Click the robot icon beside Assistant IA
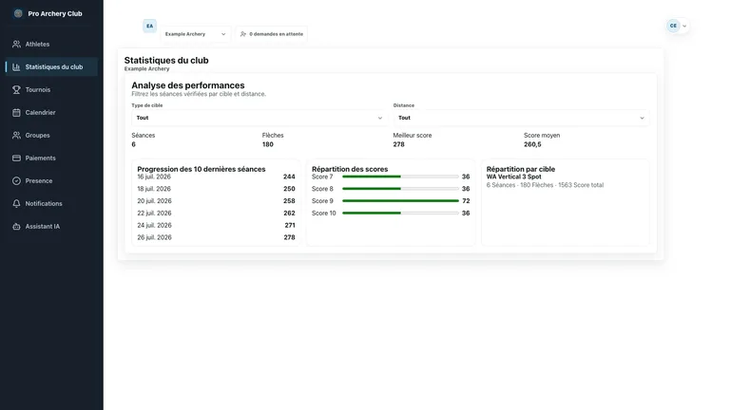Image resolution: width=730 pixels, height=410 pixels. coord(16,227)
